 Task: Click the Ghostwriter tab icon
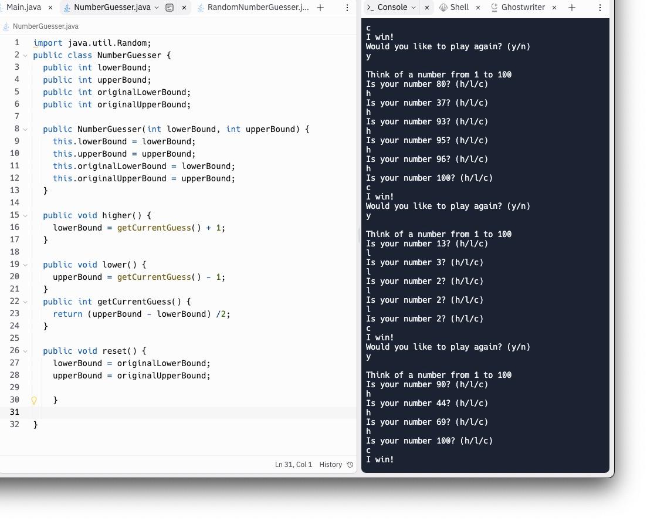click(494, 8)
